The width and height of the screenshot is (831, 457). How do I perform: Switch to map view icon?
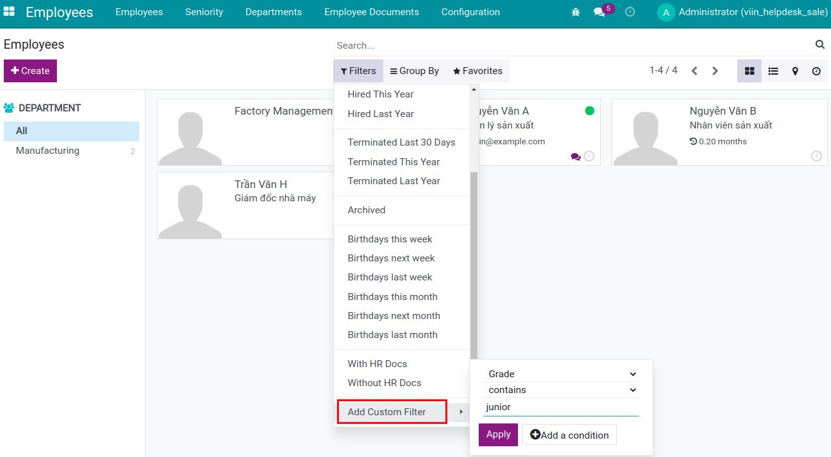point(795,71)
